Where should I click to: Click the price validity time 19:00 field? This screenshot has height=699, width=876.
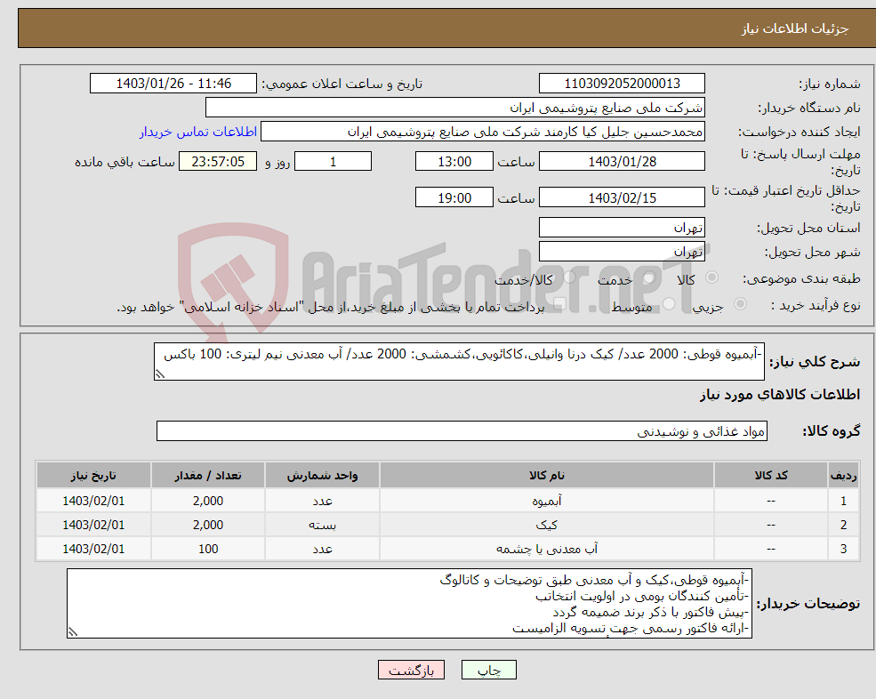pos(454,197)
